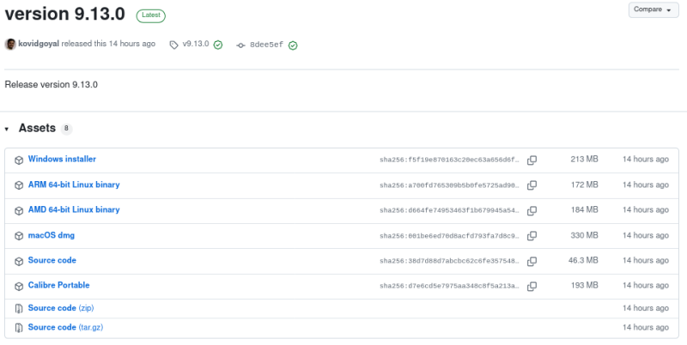Click the package icon beside macOS dmg
687x345 pixels.
[19, 235]
